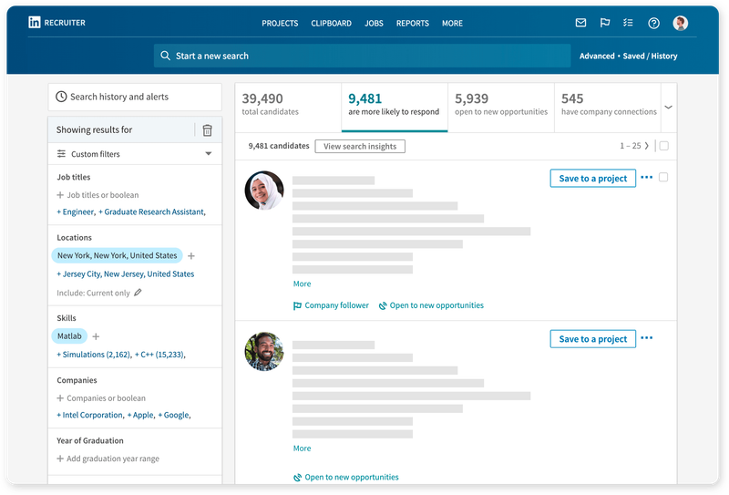
Task: Click View search insights button
Action: [x=360, y=146]
